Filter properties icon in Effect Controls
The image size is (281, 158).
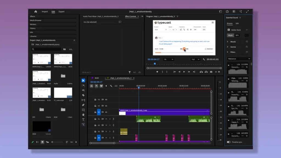point(130,72)
